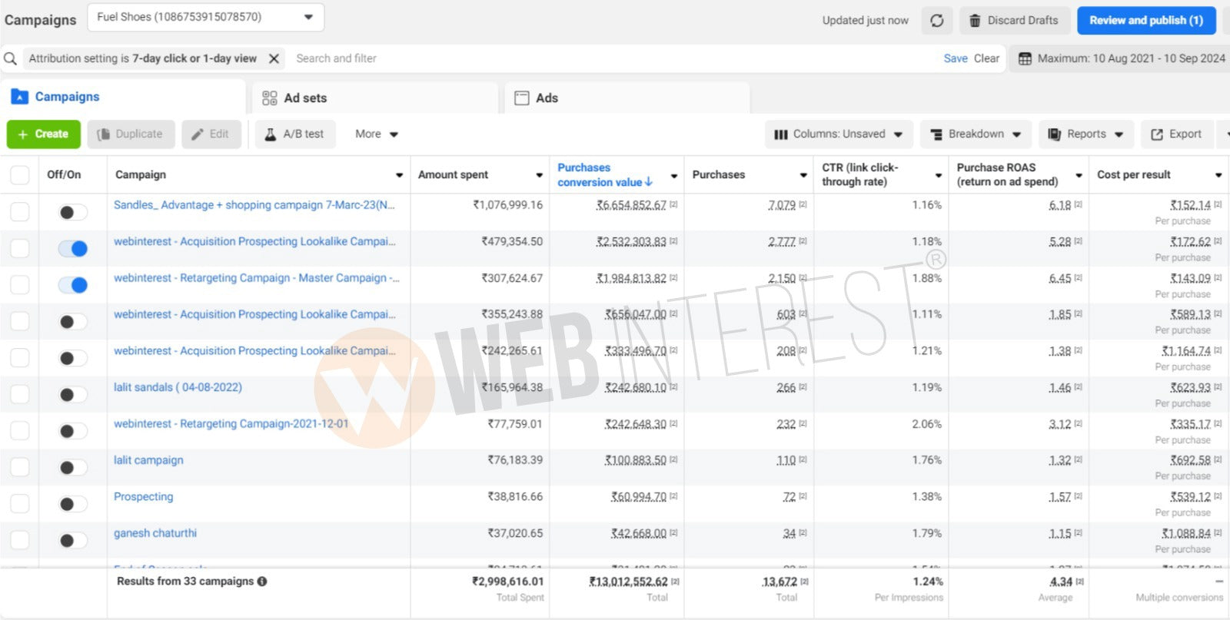The width and height of the screenshot is (1230, 620).
Task: Remove the attribution setting filter
Action: coord(274,58)
